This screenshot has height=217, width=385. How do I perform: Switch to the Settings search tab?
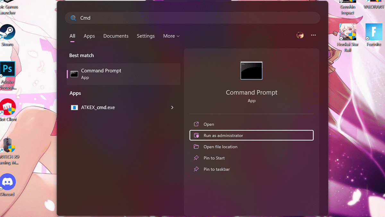coord(146,36)
